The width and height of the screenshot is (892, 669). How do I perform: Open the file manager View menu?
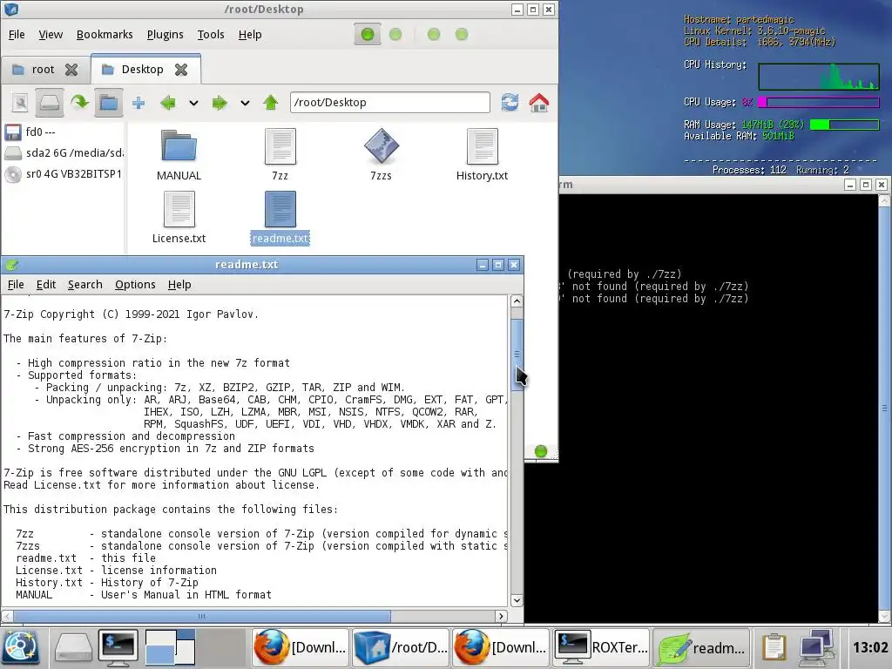coord(51,35)
